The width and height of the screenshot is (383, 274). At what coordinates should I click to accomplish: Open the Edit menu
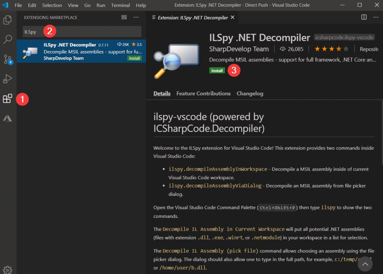click(32, 5)
